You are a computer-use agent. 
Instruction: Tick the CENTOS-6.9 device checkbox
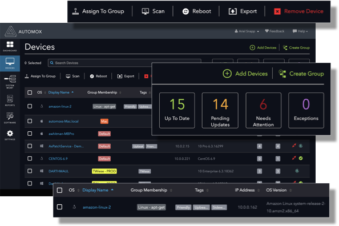coord(30,158)
